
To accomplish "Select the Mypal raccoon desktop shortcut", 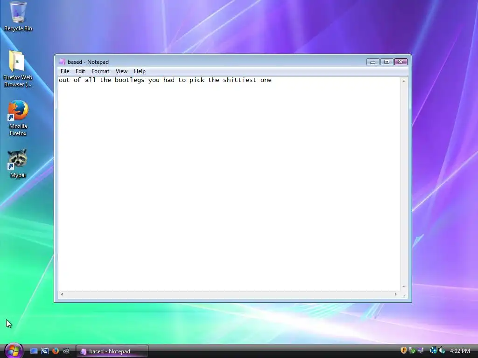I will tap(18, 164).
